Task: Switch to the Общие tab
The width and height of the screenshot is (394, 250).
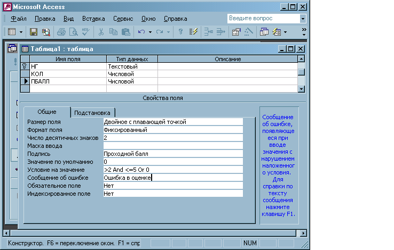Action: click(47, 112)
